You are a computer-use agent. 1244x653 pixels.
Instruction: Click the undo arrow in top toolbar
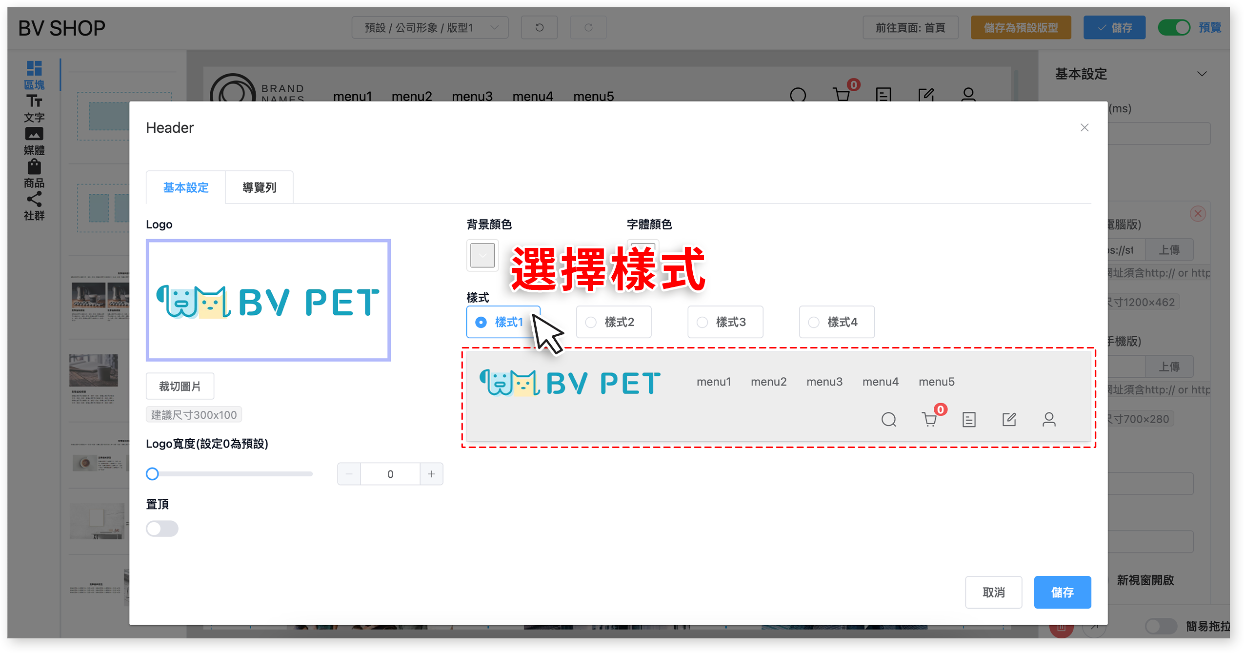539,27
